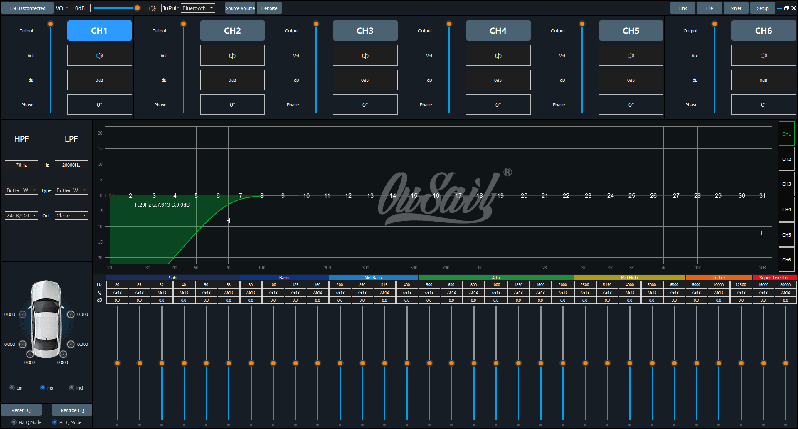Mute CH4 with its speaker icon
The width and height of the screenshot is (798, 429).
click(498, 56)
